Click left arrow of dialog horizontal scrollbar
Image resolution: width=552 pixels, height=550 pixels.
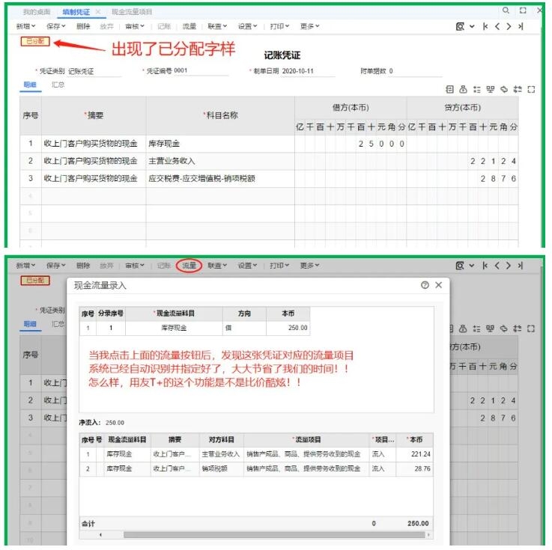coord(100,535)
